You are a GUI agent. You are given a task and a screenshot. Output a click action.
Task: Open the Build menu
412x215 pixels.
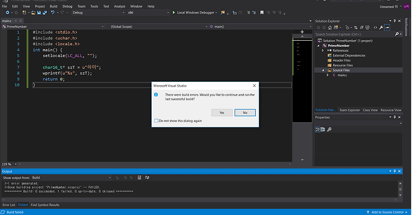[54, 6]
